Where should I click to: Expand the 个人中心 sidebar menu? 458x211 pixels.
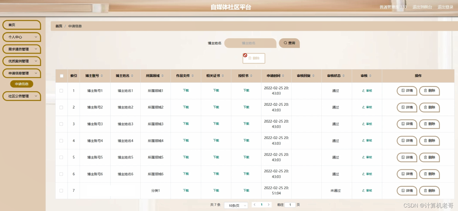22,37
